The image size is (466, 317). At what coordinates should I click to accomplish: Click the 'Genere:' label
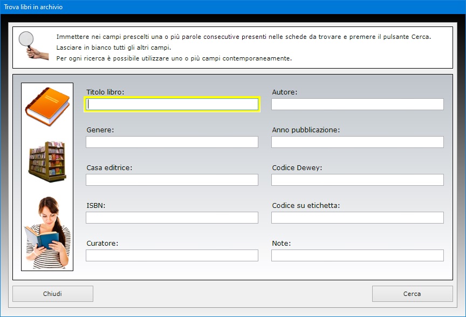[100, 130]
